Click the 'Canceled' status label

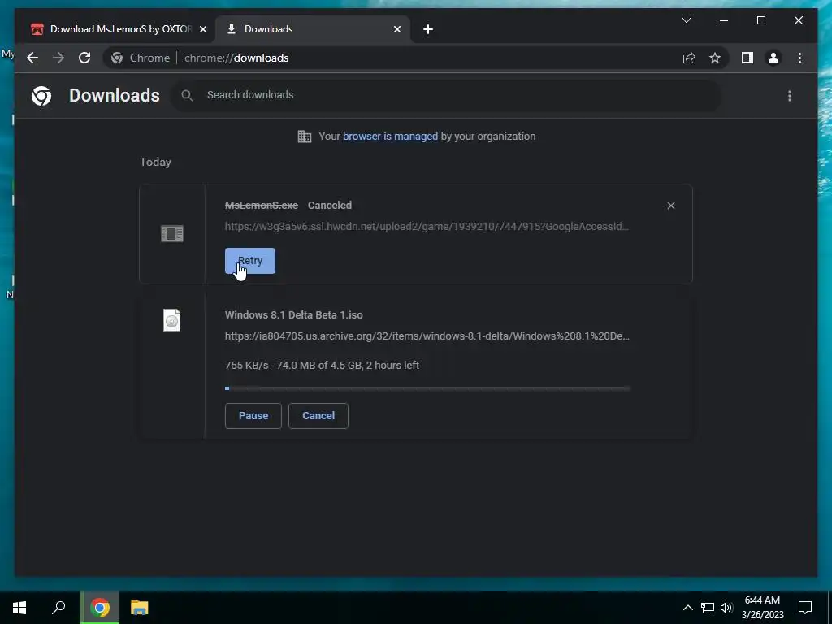(x=330, y=206)
